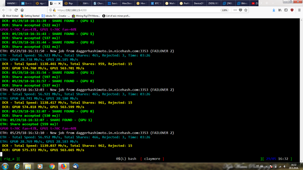Reset the 120% zoom level indicator
The image size is (303, 170).
(224, 10)
